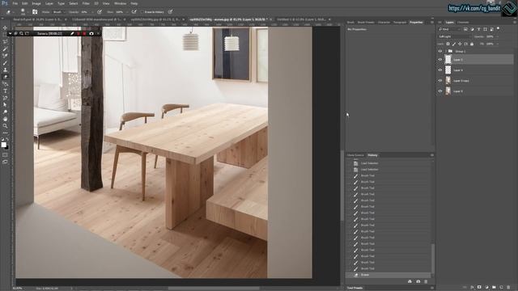The height and width of the screenshot is (291, 518).
Task: Switch to the Brush Presets tab
Action: (x=366, y=23)
